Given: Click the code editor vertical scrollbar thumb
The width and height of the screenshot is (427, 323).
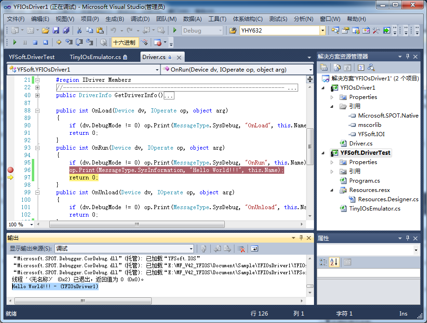Looking at the screenshot, I should click(x=310, y=147).
